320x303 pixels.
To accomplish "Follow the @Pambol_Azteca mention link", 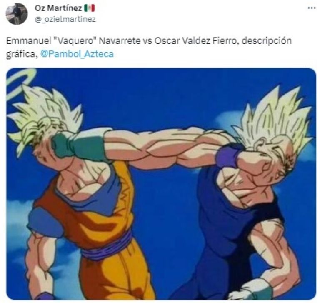I will [x=77, y=54].
